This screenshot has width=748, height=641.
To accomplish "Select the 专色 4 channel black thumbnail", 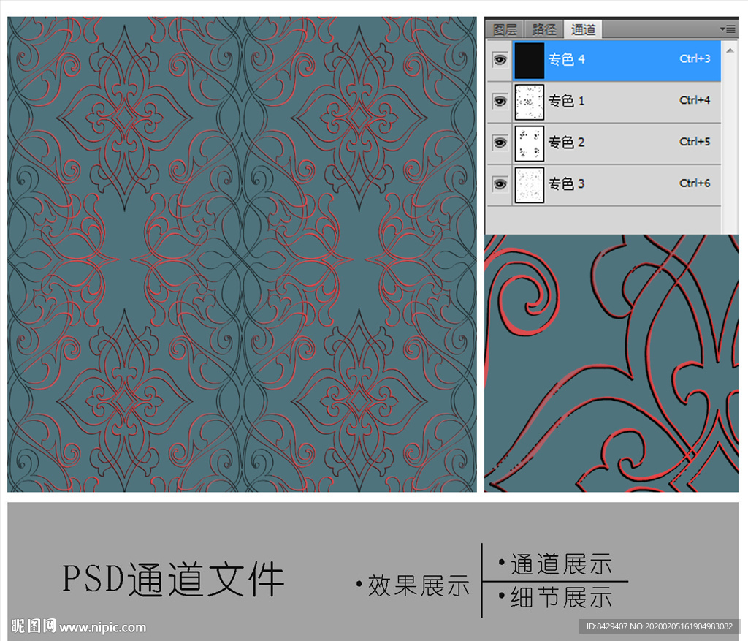I will (529, 60).
